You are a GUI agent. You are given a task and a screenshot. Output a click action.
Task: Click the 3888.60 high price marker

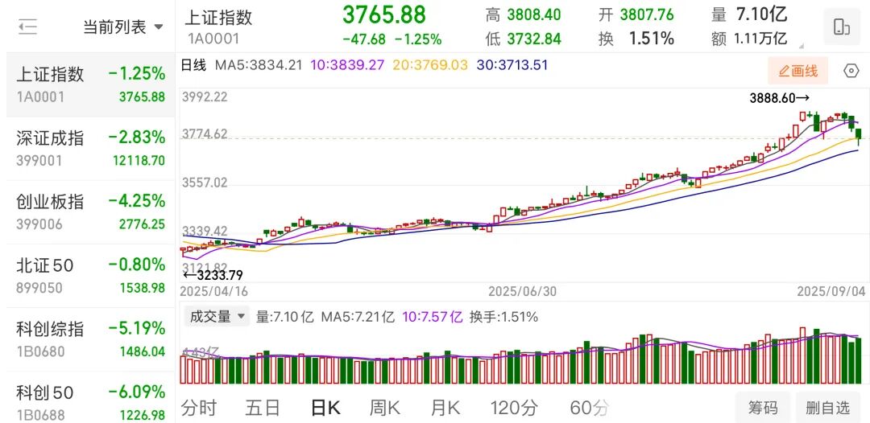click(x=780, y=99)
